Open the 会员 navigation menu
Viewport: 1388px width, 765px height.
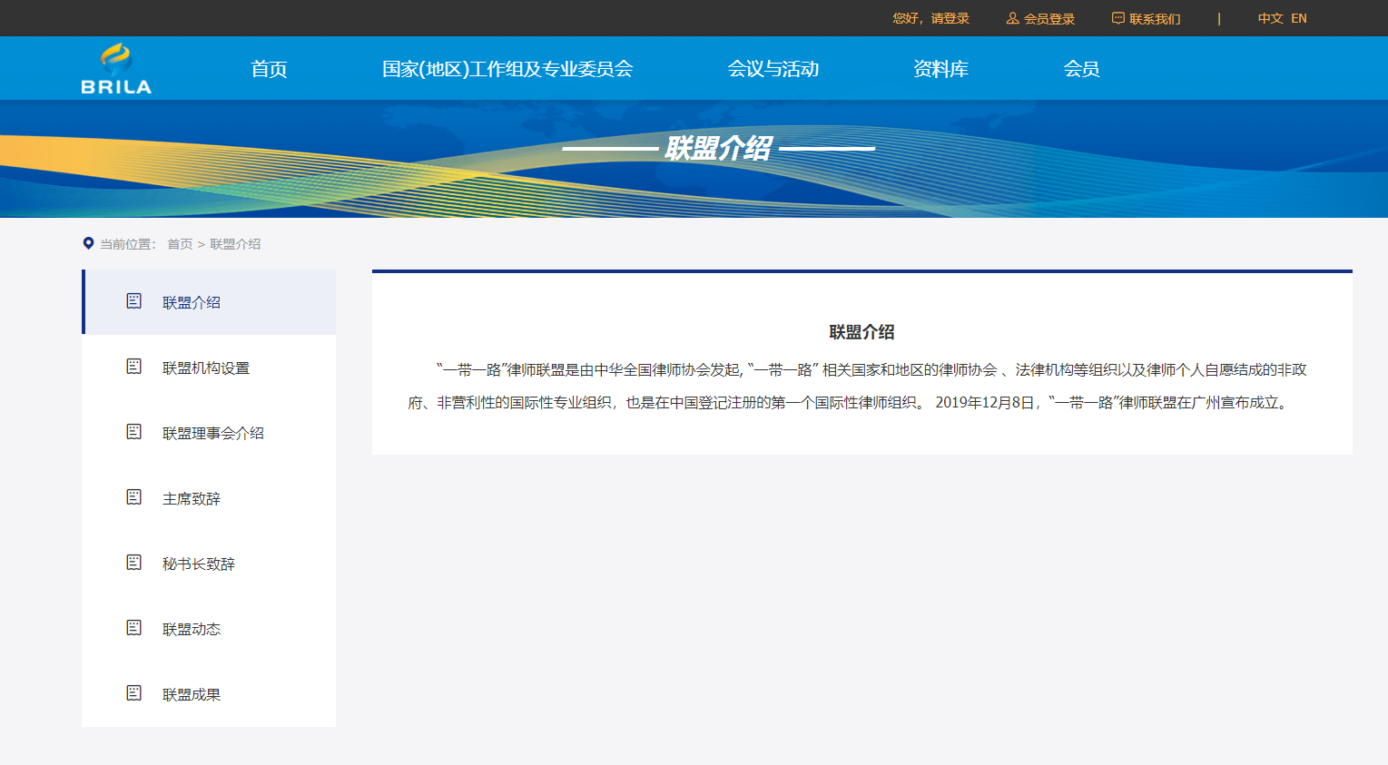point(1081,69)
